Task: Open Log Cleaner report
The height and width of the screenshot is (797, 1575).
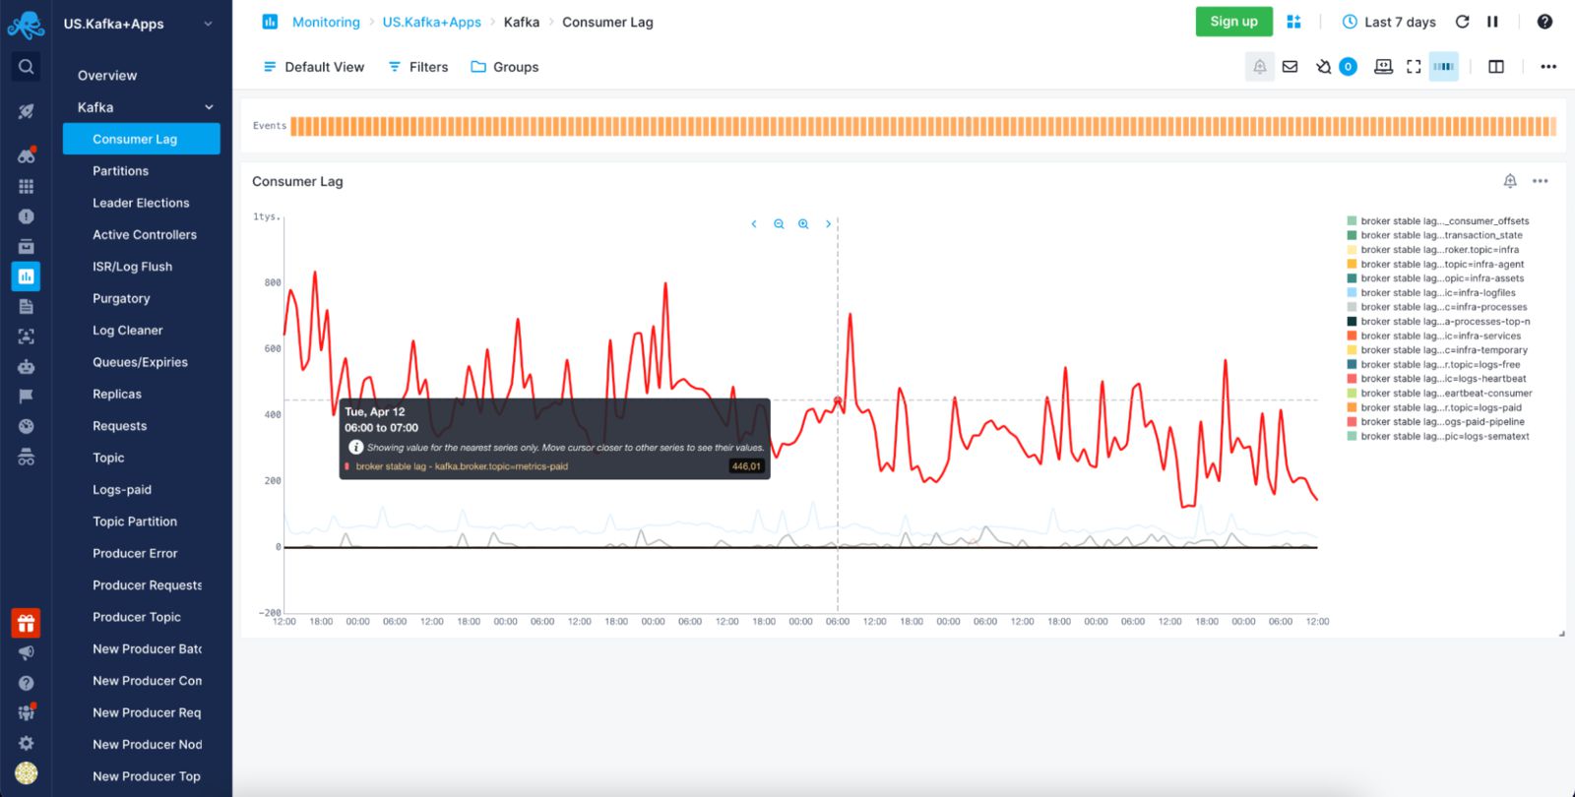Action: click(x=128, y=331)
